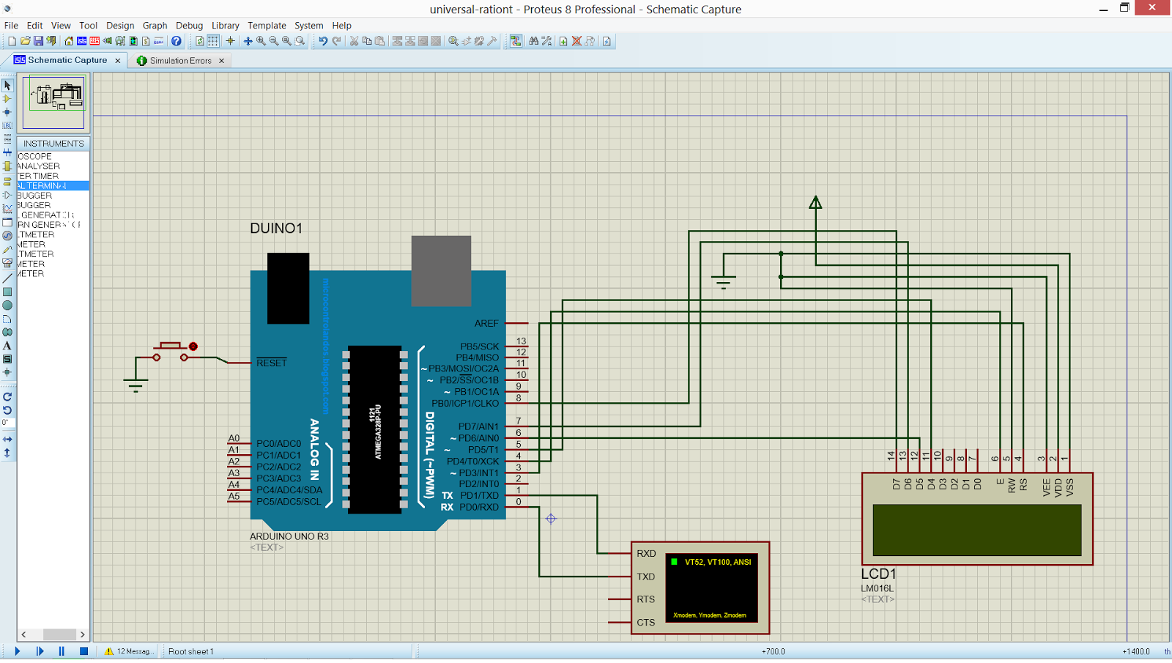Click the Undo arrow icon

pyautogui.click(x=323, y=41)
